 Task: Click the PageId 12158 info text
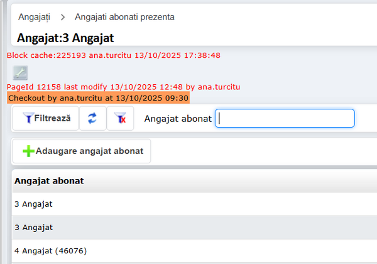[123, 87]
